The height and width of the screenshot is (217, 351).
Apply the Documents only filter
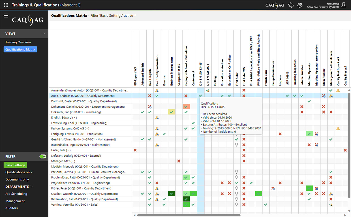tap(17, 179)
